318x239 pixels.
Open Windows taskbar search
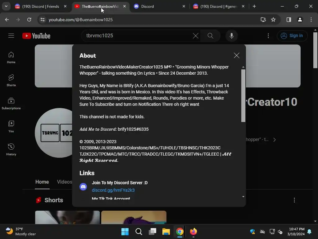[139, 232]
